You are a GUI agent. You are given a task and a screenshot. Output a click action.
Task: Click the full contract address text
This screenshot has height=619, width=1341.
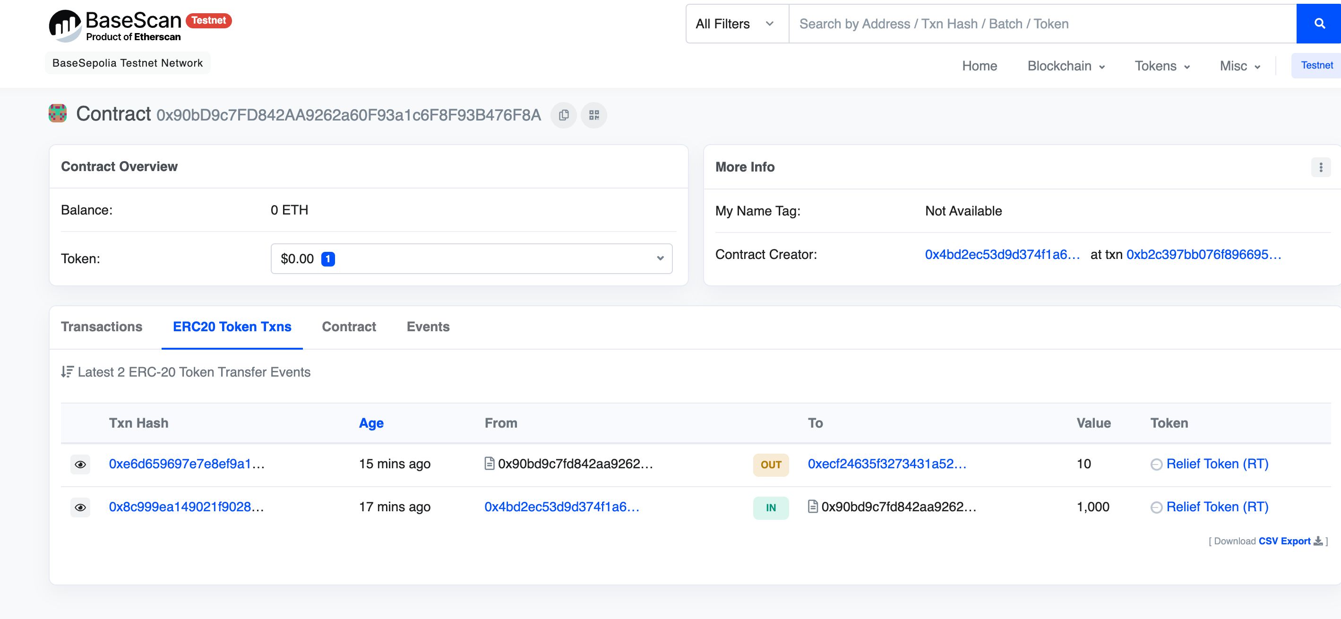coord(349,115)
